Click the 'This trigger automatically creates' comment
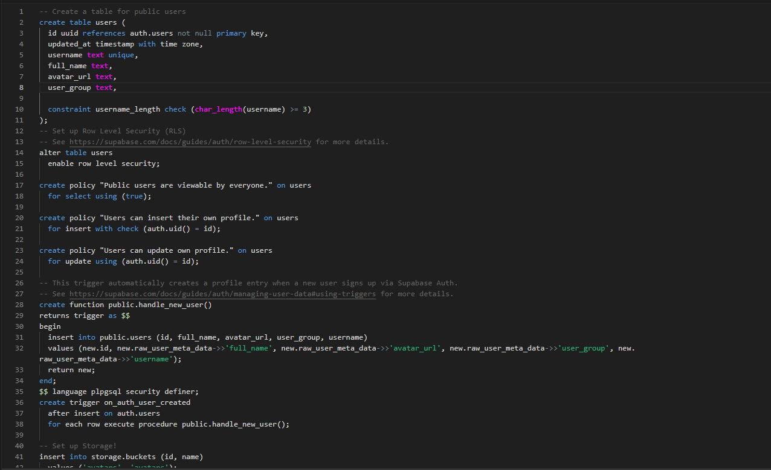The height and width of the screenshot is (470, 771). [x=248, y=283]
